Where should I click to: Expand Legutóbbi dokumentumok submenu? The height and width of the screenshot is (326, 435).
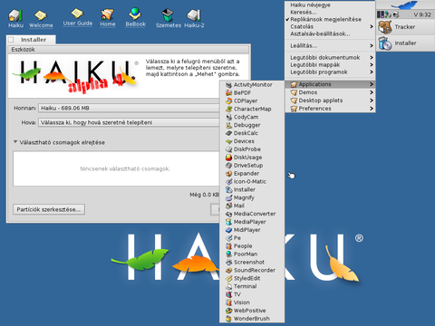tap(330, 57)
